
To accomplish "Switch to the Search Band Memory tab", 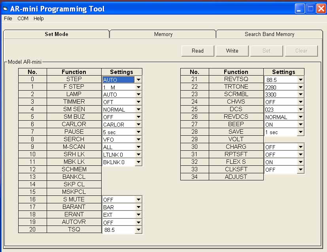I will 269,34.
